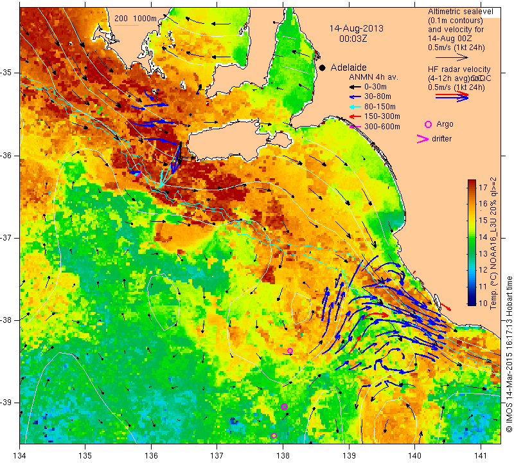The image size is (514, 463).
Task: Click the dark red top of temperature colorbar
Action: (x=472, y=183)
